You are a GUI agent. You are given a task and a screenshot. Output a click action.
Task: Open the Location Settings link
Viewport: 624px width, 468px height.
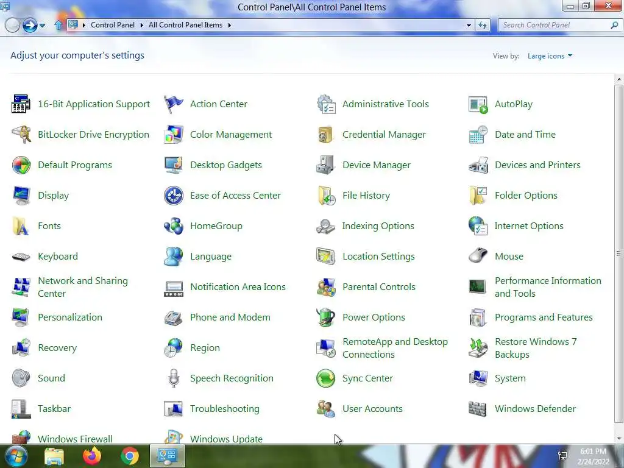coord(378,257)
